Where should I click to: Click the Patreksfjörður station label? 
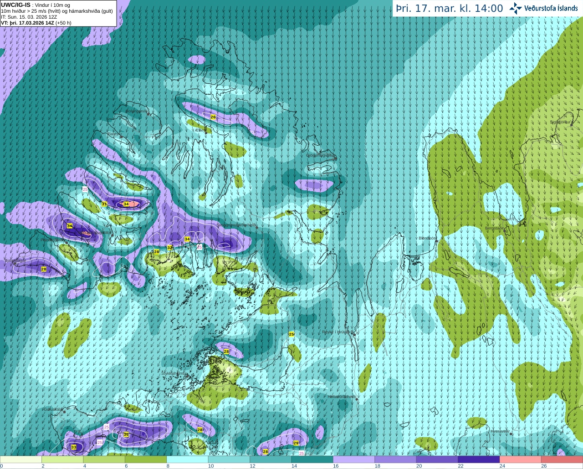pos(53,240)
